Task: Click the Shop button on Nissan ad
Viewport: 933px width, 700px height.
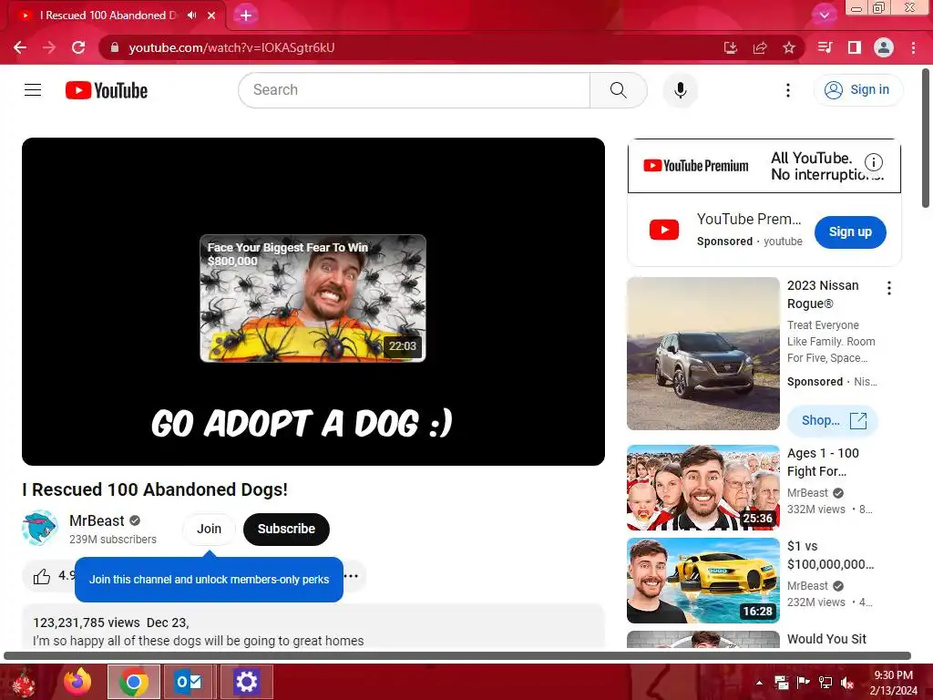Action: click(833, 421)
